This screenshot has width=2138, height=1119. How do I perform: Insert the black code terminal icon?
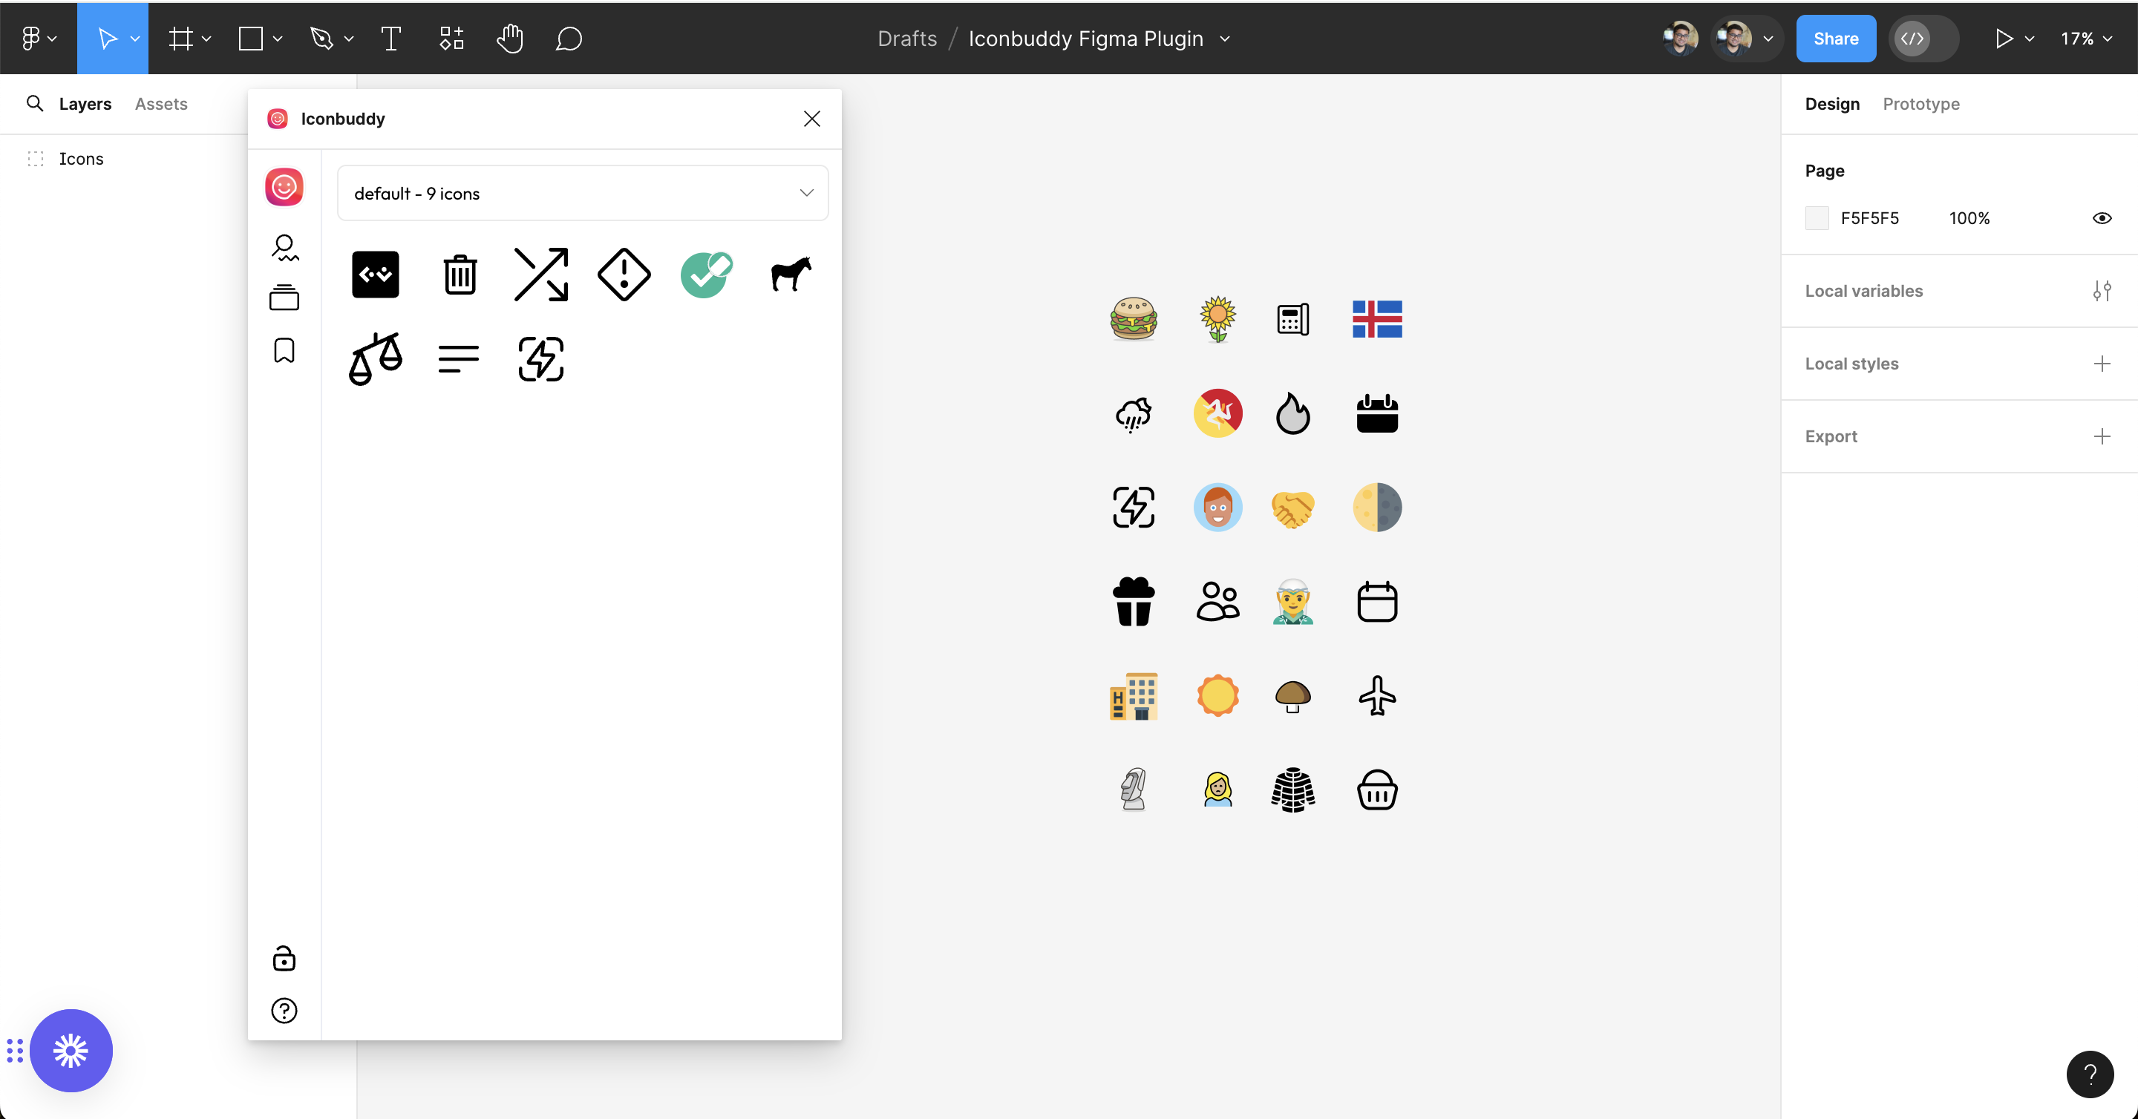click(x=375, y=274)
